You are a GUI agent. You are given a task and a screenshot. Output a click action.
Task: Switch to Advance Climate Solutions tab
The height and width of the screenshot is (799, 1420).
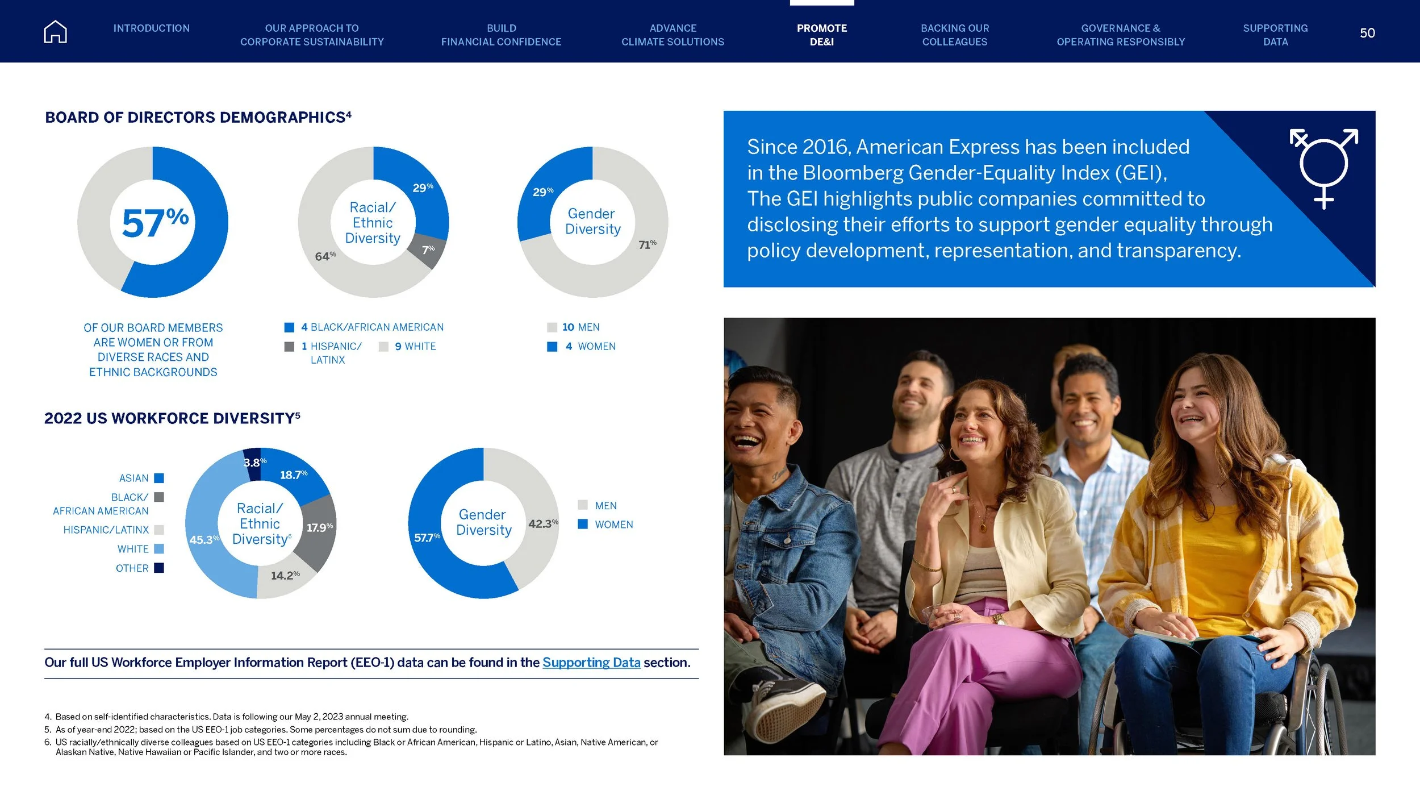[x=673, y=35]
